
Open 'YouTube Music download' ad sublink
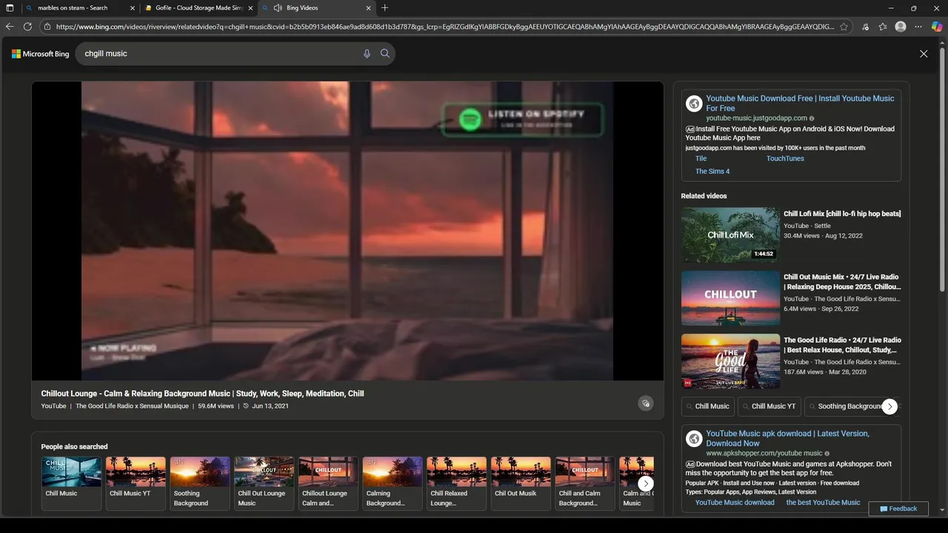point(735,503)
